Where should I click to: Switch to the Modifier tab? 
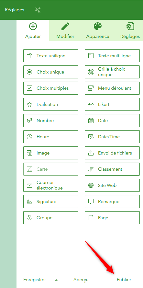[x=65, y=30]
